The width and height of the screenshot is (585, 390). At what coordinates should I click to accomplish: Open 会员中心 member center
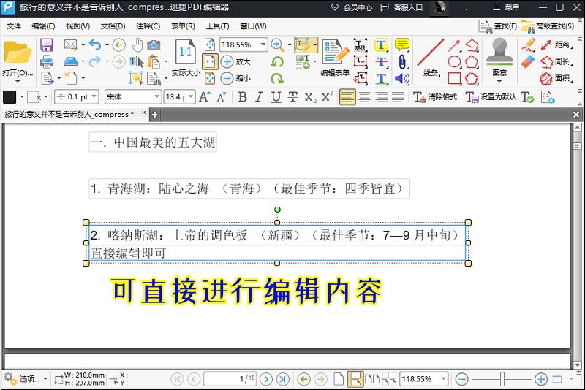(352, 7)
